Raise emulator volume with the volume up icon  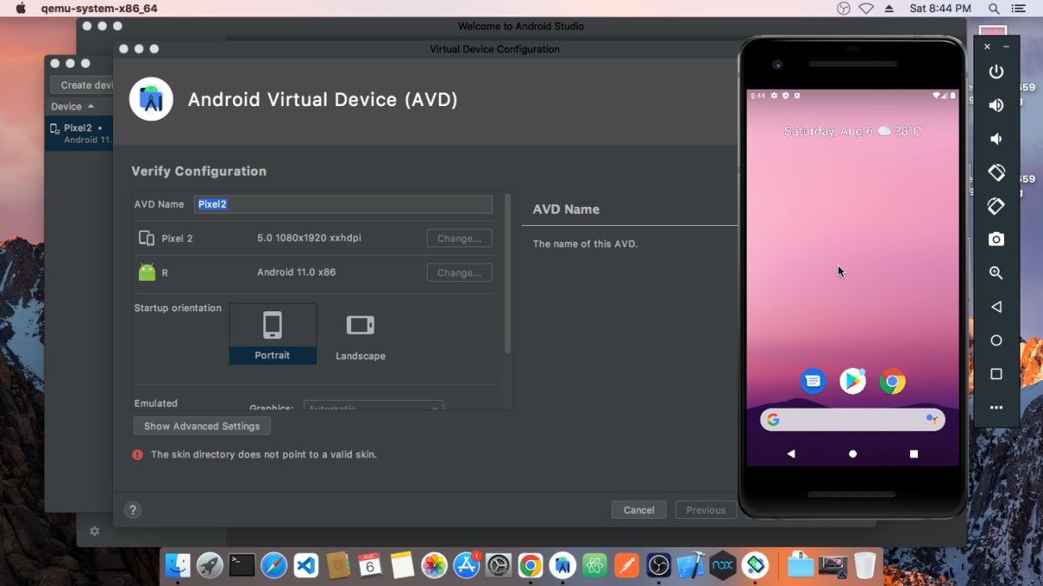pyautogui.click(x=996, y=105)
